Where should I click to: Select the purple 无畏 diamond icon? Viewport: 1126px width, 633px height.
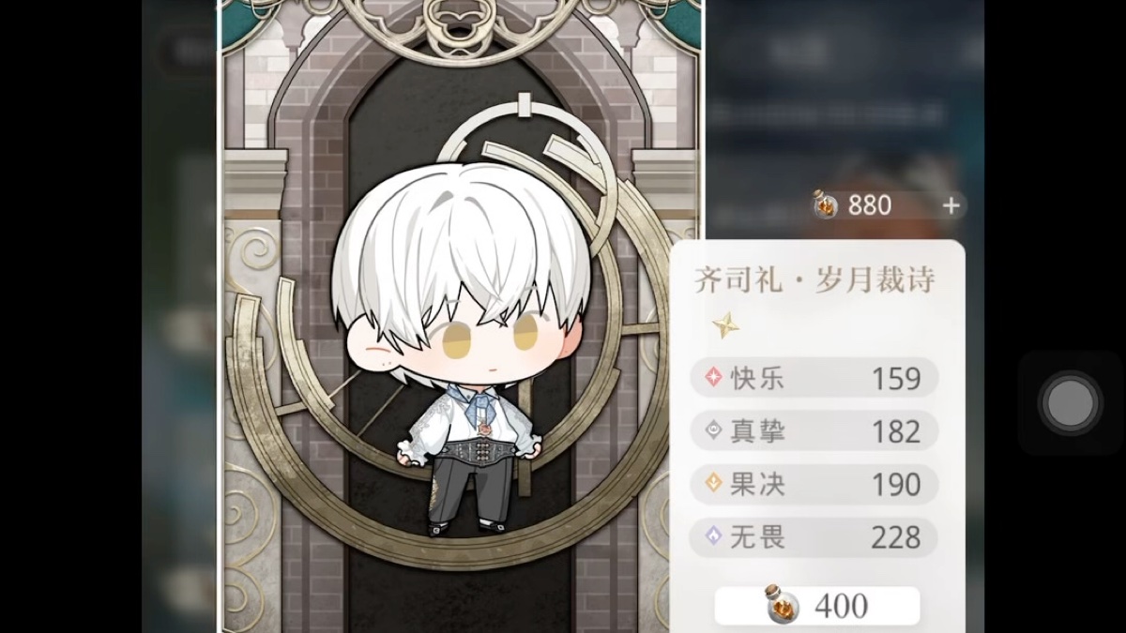click(714, 537)
